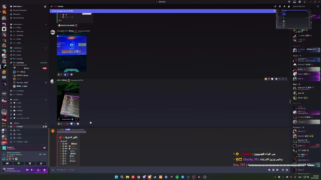Open the Links channel

(19, 43)
